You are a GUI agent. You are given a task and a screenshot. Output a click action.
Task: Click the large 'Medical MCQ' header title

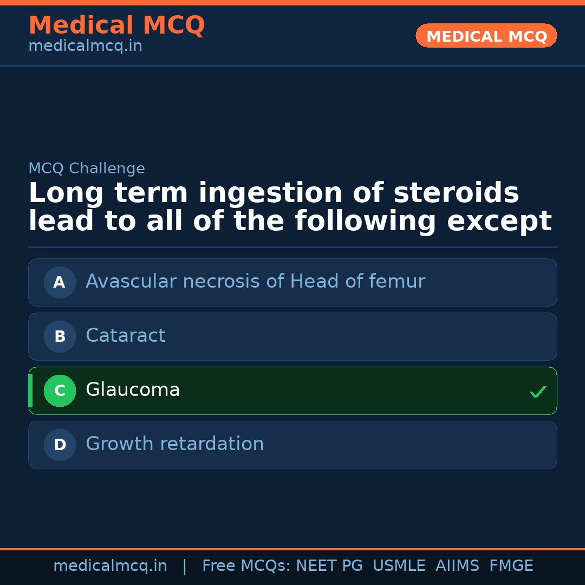tap(116, 25)
